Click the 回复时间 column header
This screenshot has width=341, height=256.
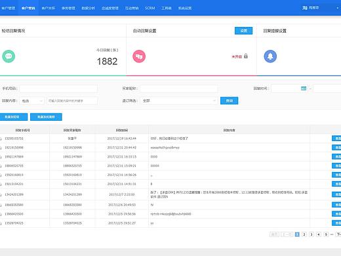pyautogui.click(x=122, y=130)
